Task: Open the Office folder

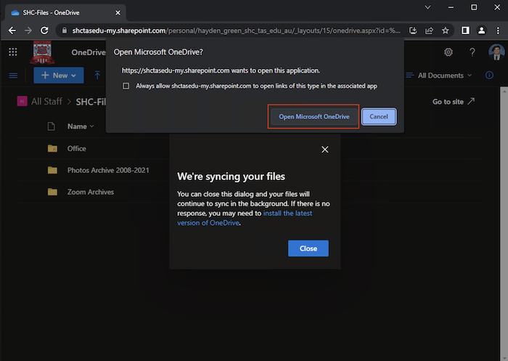Action: click(x=76, y=148)
